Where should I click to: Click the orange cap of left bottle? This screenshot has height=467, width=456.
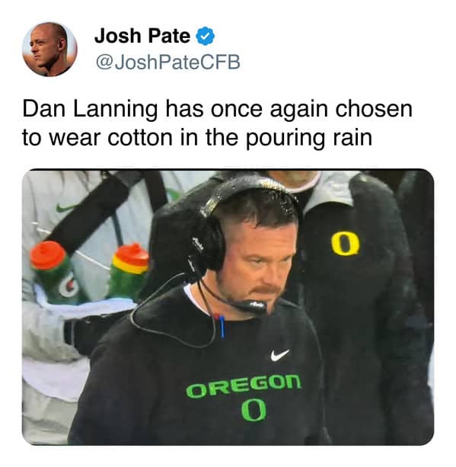[48, 254]
